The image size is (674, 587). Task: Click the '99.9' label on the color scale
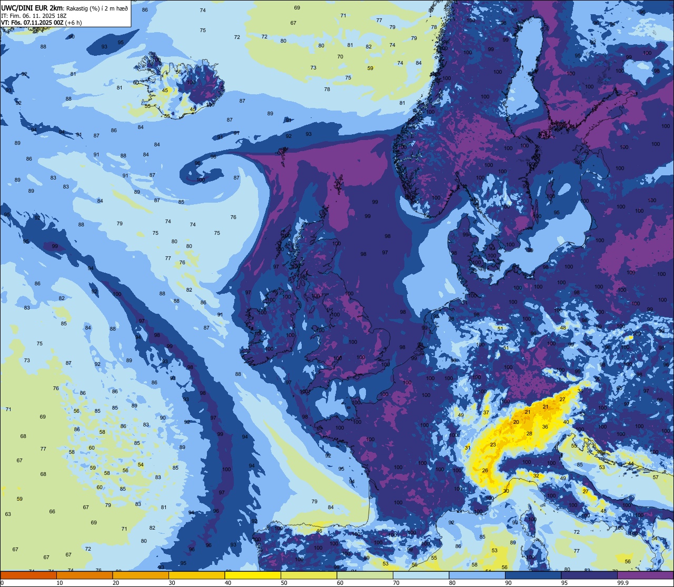pos(623,583)
